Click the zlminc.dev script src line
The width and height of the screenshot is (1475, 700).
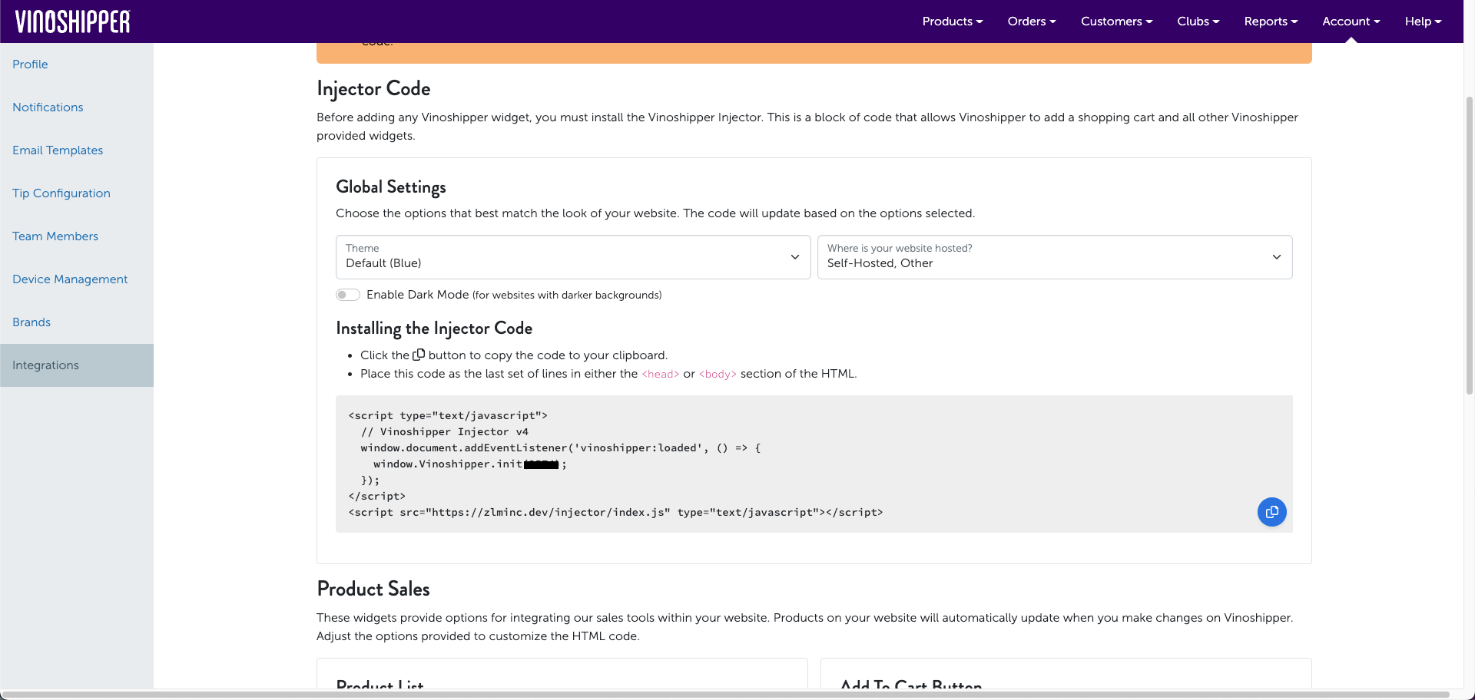coord(615,513)
